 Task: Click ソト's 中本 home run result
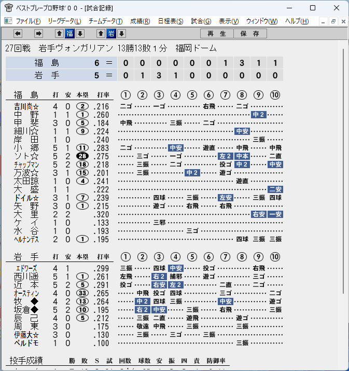(x=242, y=156)
